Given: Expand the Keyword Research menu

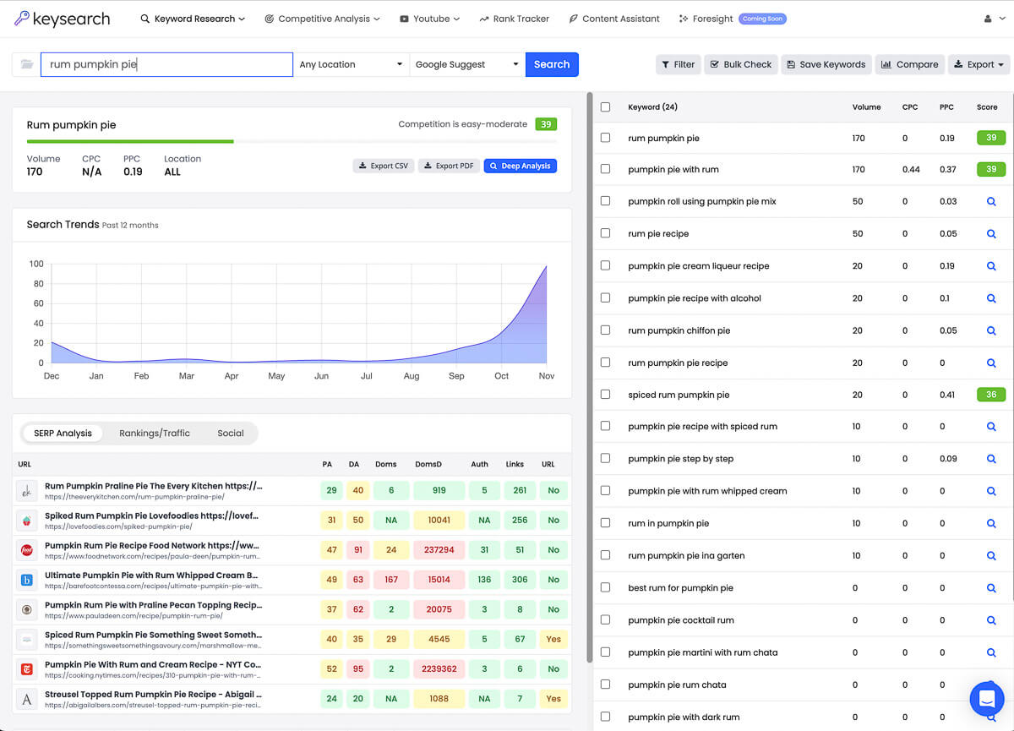Looking at the screenshot, I should point(193,18).
